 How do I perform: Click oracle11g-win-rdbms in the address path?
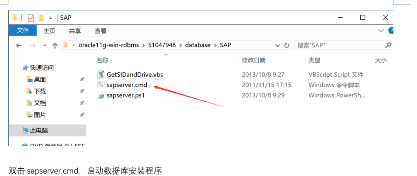pos(109,45)
